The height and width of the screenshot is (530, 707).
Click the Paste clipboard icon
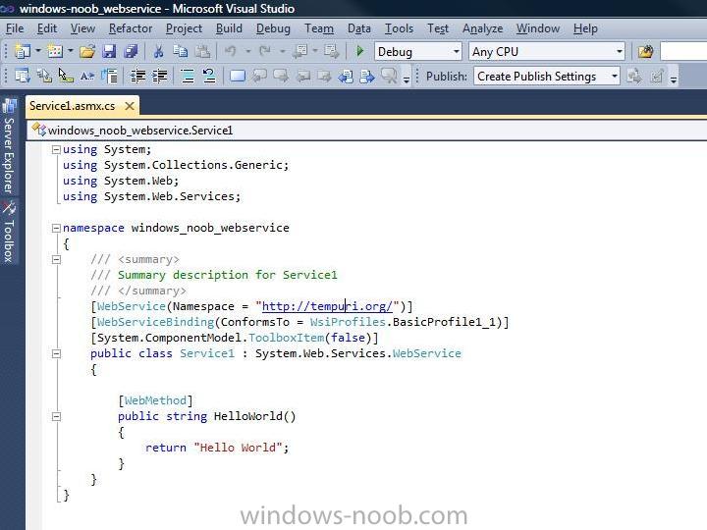pyautogui.click(x=202, y=51)
